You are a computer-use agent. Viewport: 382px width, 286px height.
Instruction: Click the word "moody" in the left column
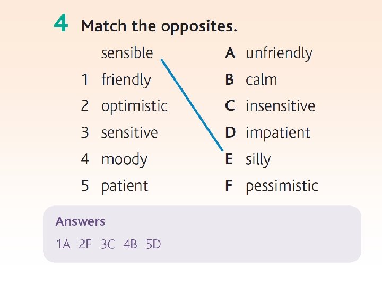[124, 159]
